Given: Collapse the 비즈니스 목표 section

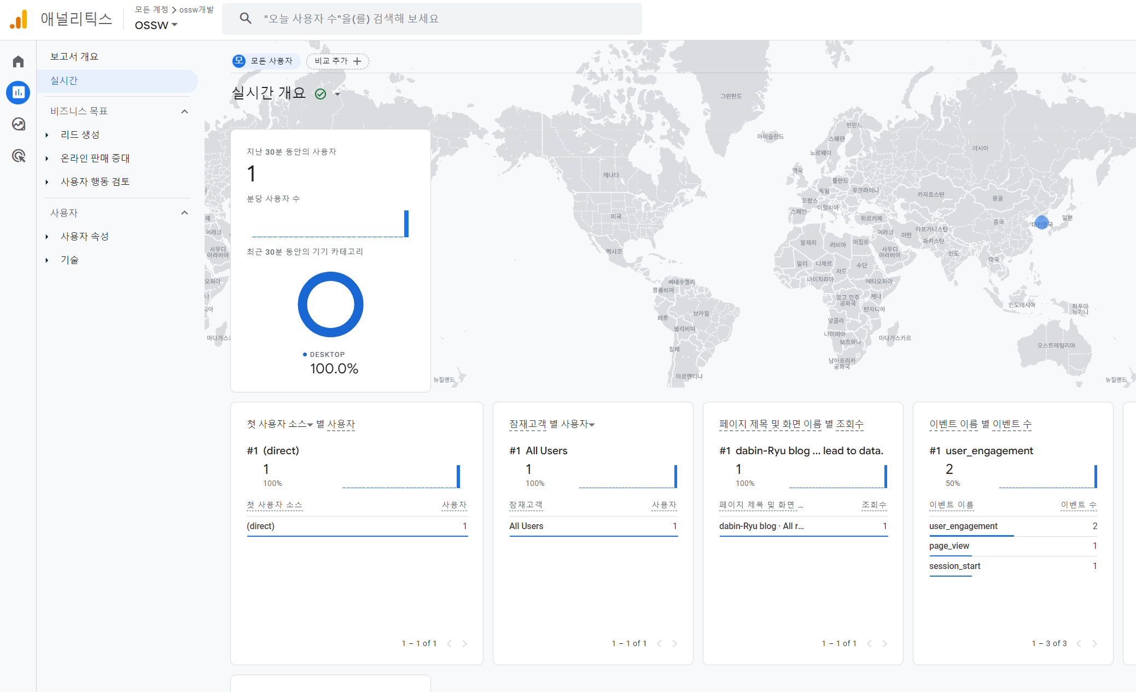Looking at the screenshot, I should tap(184, 112).
